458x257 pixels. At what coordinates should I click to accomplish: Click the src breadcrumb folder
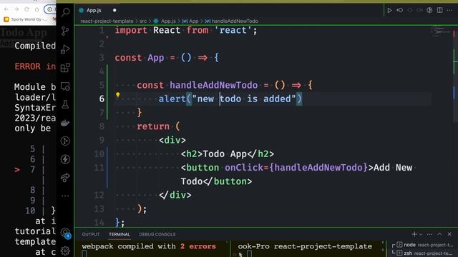tap(143, 21)
